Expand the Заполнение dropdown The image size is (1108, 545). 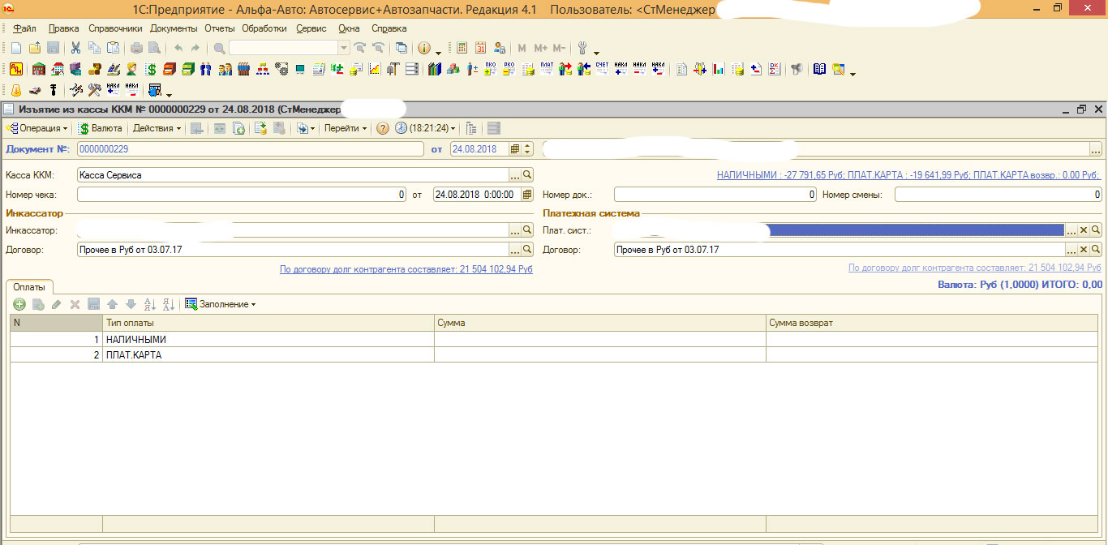point(221,304)
